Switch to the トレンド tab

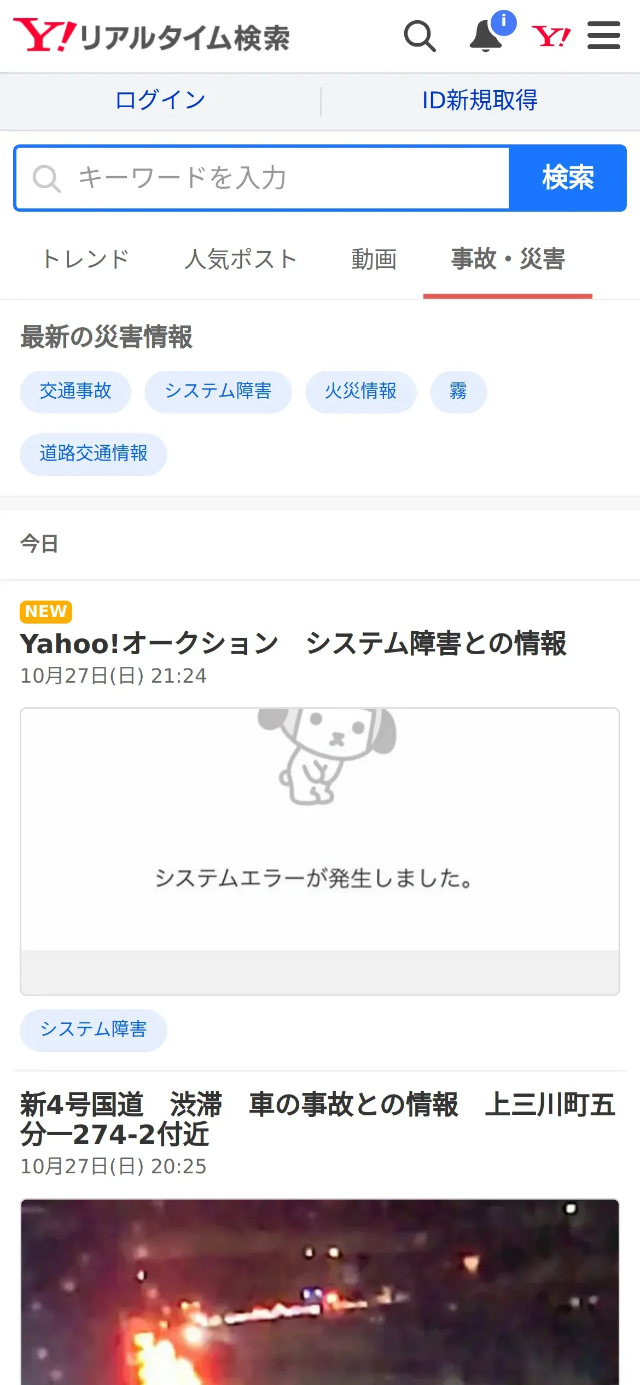(x=86, y=259)
